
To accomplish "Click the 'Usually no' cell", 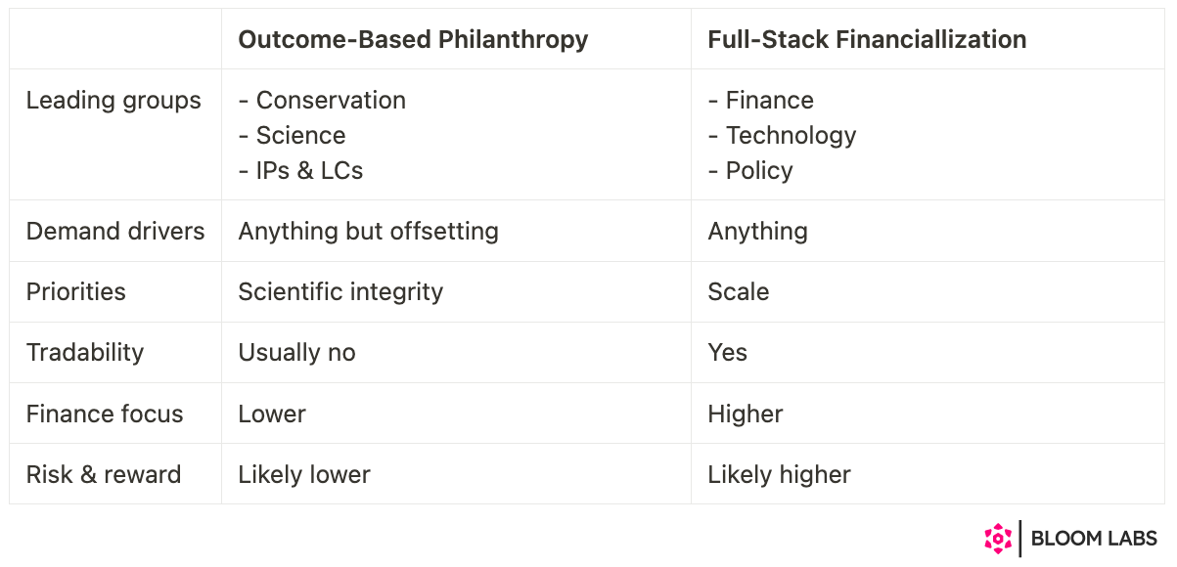I will [296, 353].
